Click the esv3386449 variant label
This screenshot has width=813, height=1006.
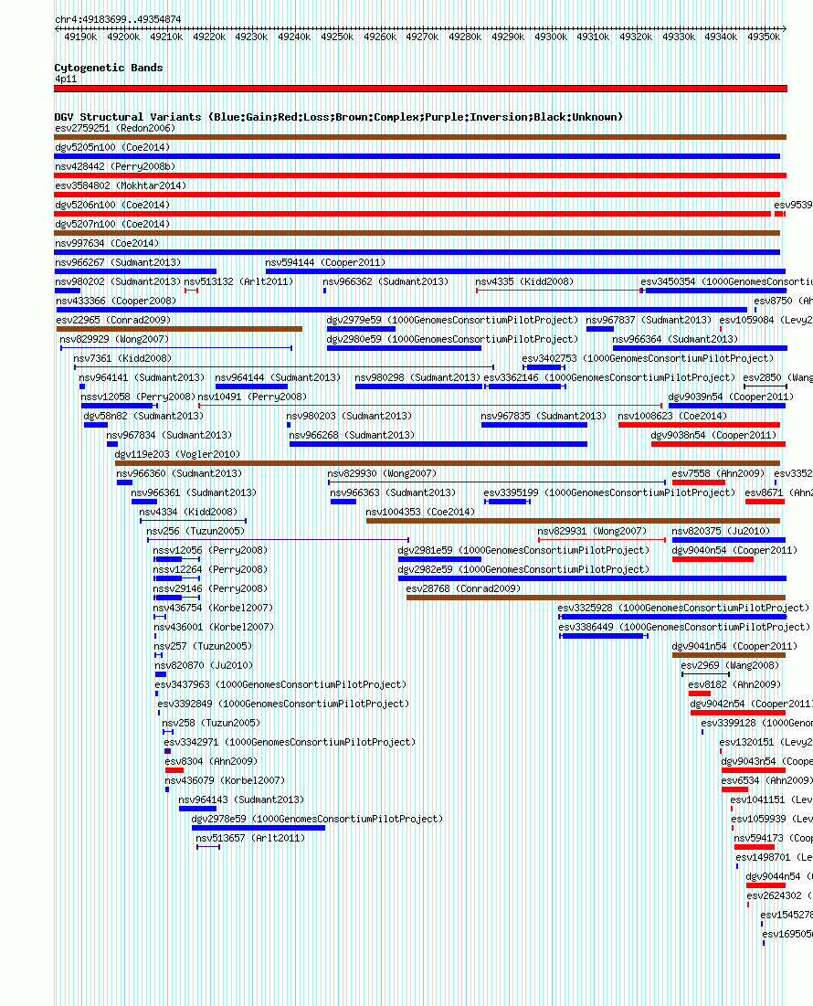[684, 629]
